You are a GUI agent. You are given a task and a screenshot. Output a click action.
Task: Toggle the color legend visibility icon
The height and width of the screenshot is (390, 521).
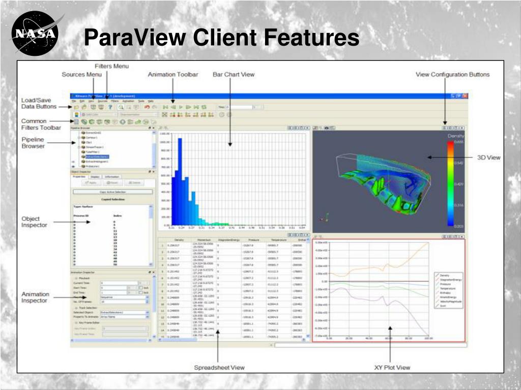coord(76,114)
